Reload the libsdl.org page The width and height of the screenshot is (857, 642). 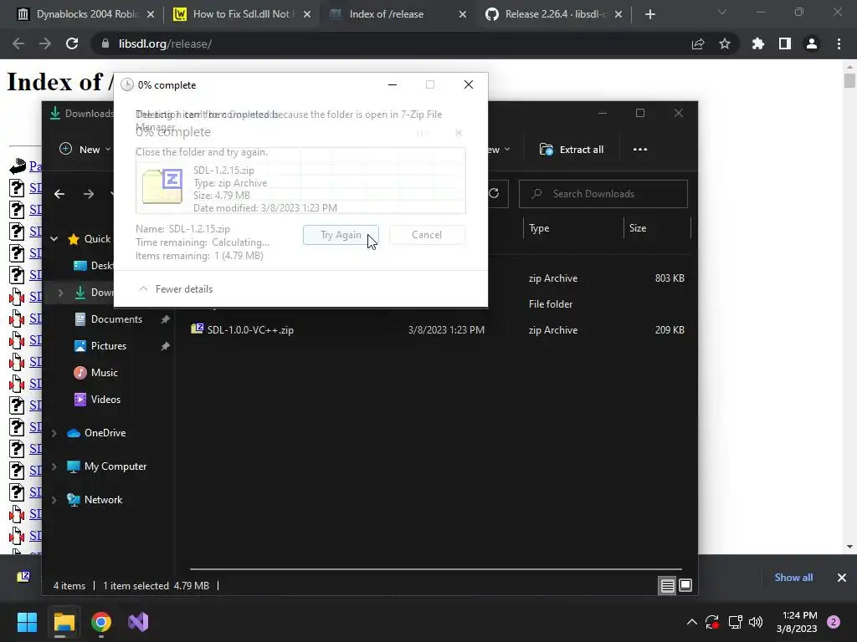(72, 43)
